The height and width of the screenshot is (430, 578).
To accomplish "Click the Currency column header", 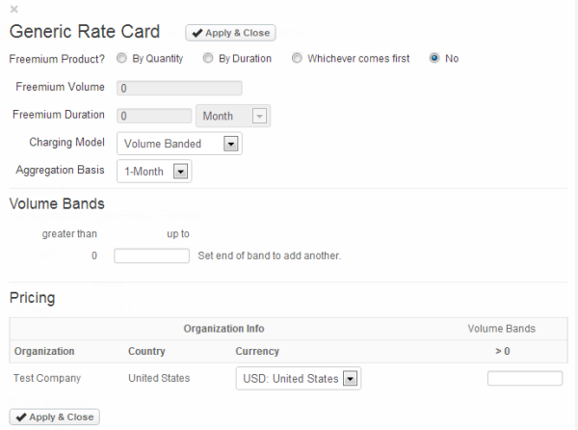I will [x=257, y=352].
